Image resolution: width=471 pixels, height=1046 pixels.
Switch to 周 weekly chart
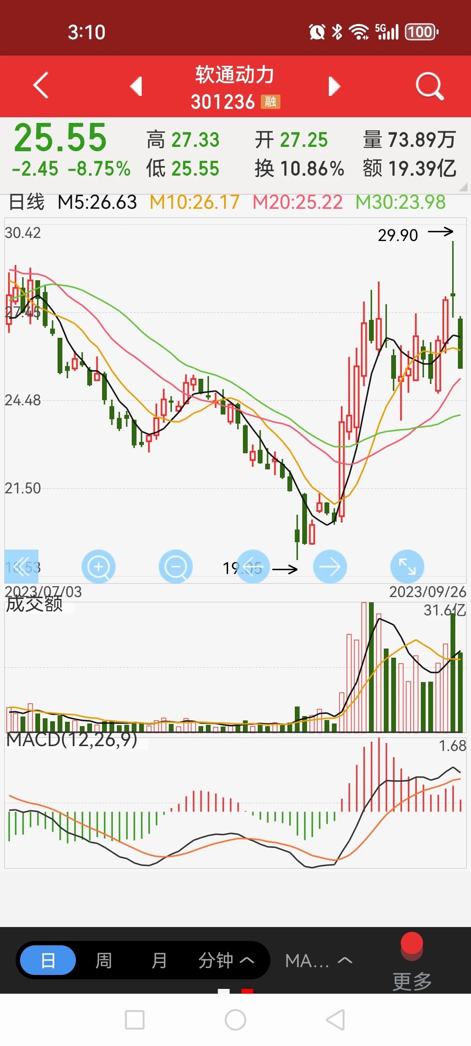click(104, 960)
